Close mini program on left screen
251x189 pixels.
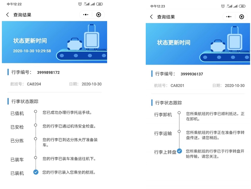(99, 15)
